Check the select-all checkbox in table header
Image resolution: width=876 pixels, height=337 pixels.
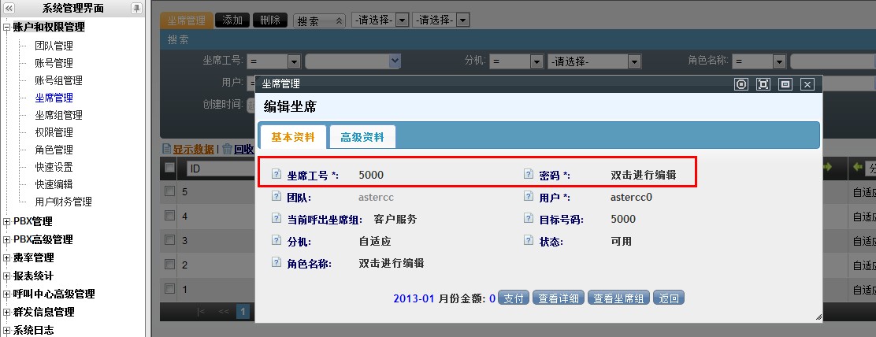pos(169,168)
